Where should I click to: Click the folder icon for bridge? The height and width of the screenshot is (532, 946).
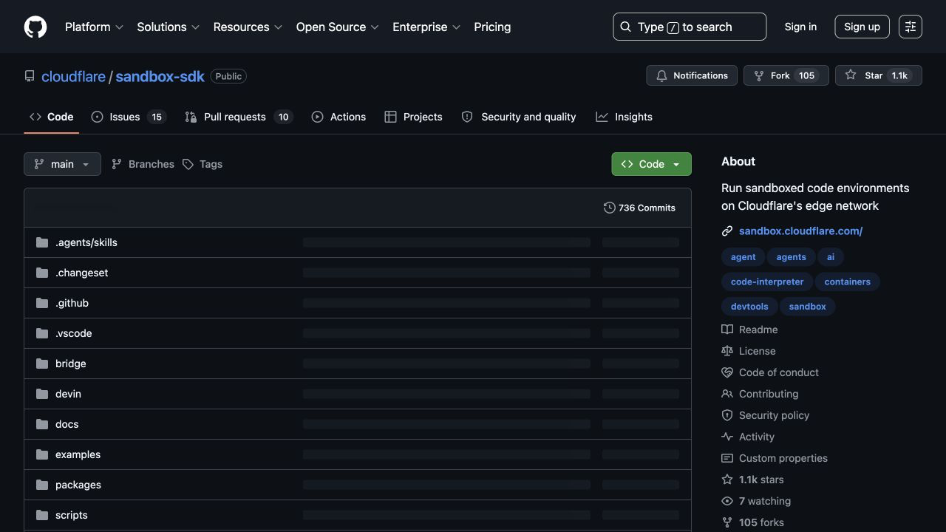(42, 364)
